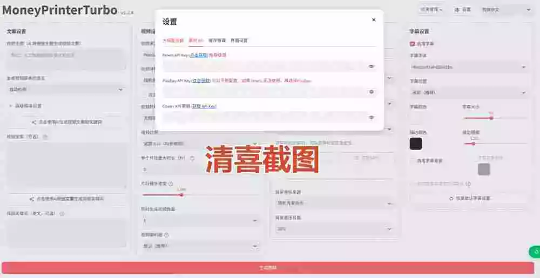The image size is (540, 278).
Task: Focus the Coverr API key input field
Action: [x=264, y=117]
